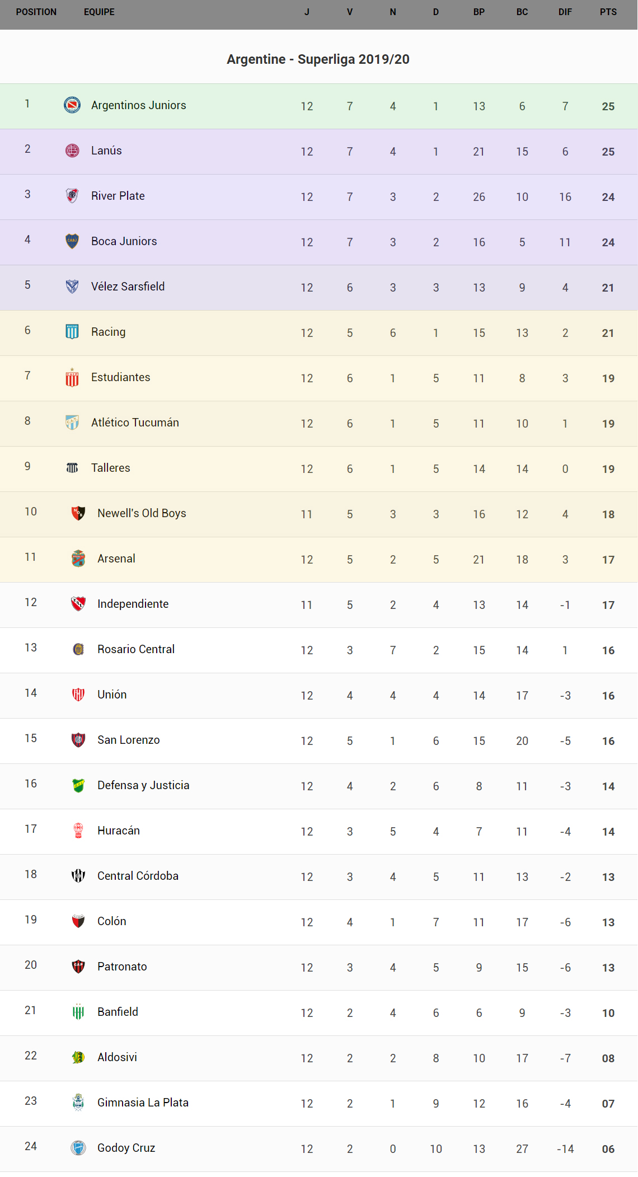Click the Argentine - Superliga 2019/20 title

tap(318, 59)
